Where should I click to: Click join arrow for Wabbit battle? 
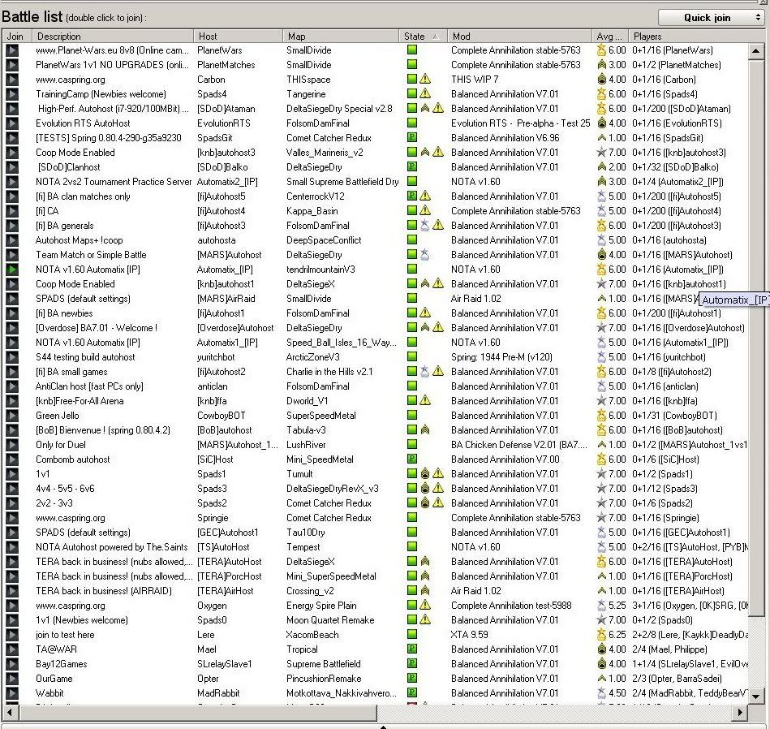coord(12,693)
